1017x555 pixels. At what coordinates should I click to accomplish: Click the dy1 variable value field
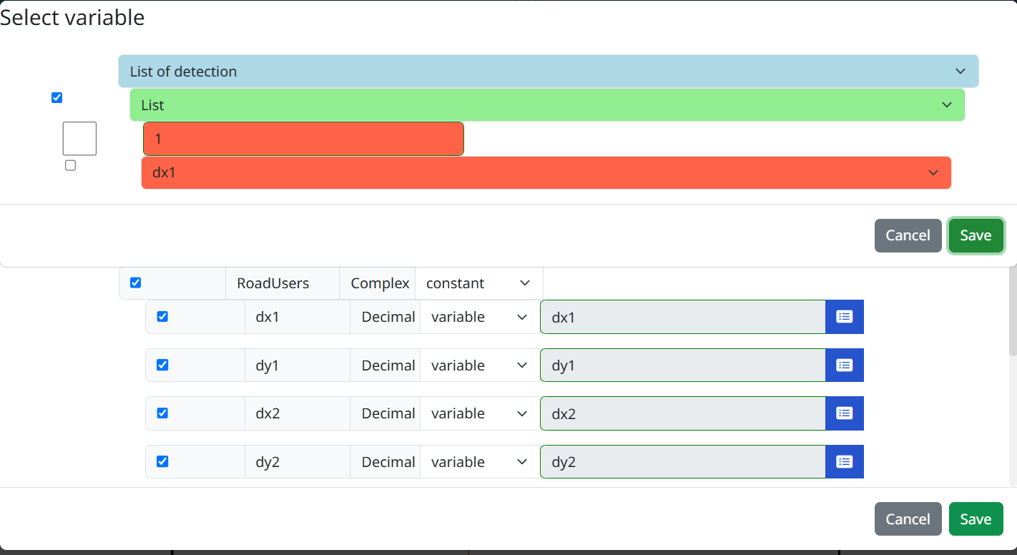click(x=683, y=365)
